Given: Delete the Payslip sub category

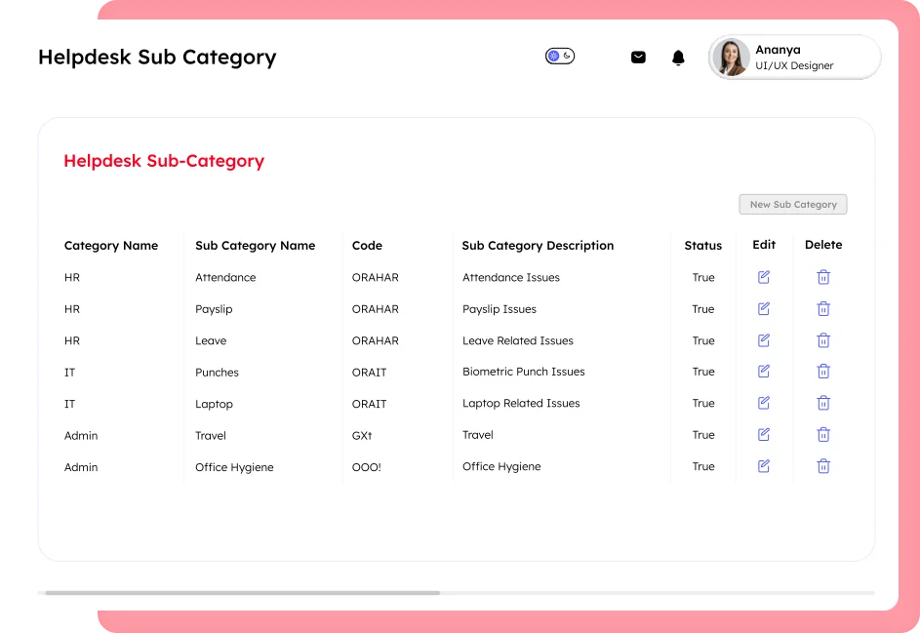Looking at the screenshot, I should 822,308.
